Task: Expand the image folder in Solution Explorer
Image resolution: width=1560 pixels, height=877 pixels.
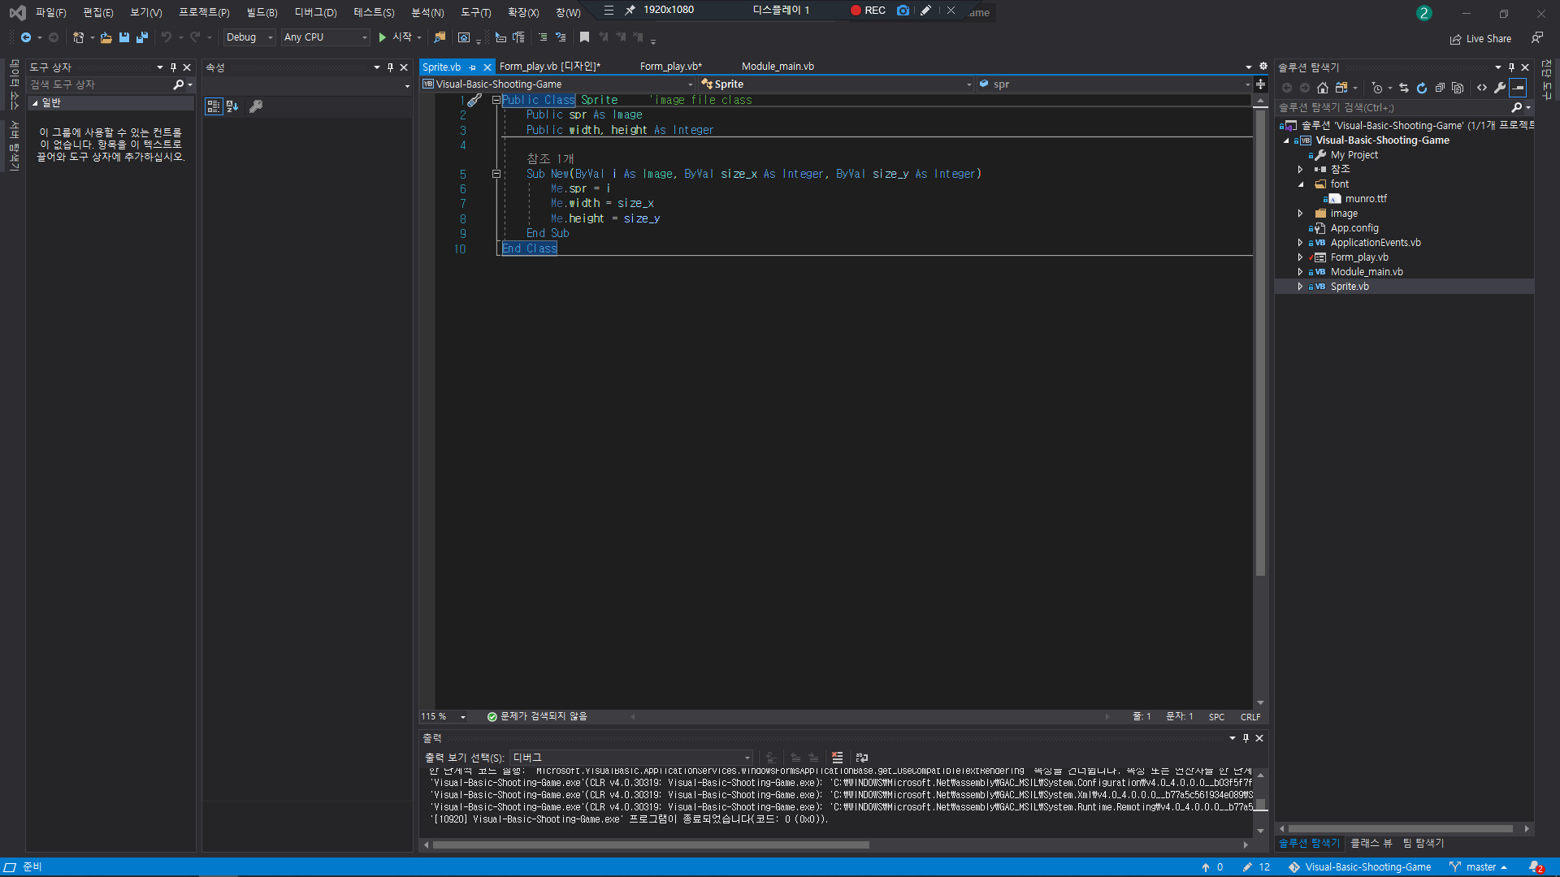Action: [x=1300, y=214]
